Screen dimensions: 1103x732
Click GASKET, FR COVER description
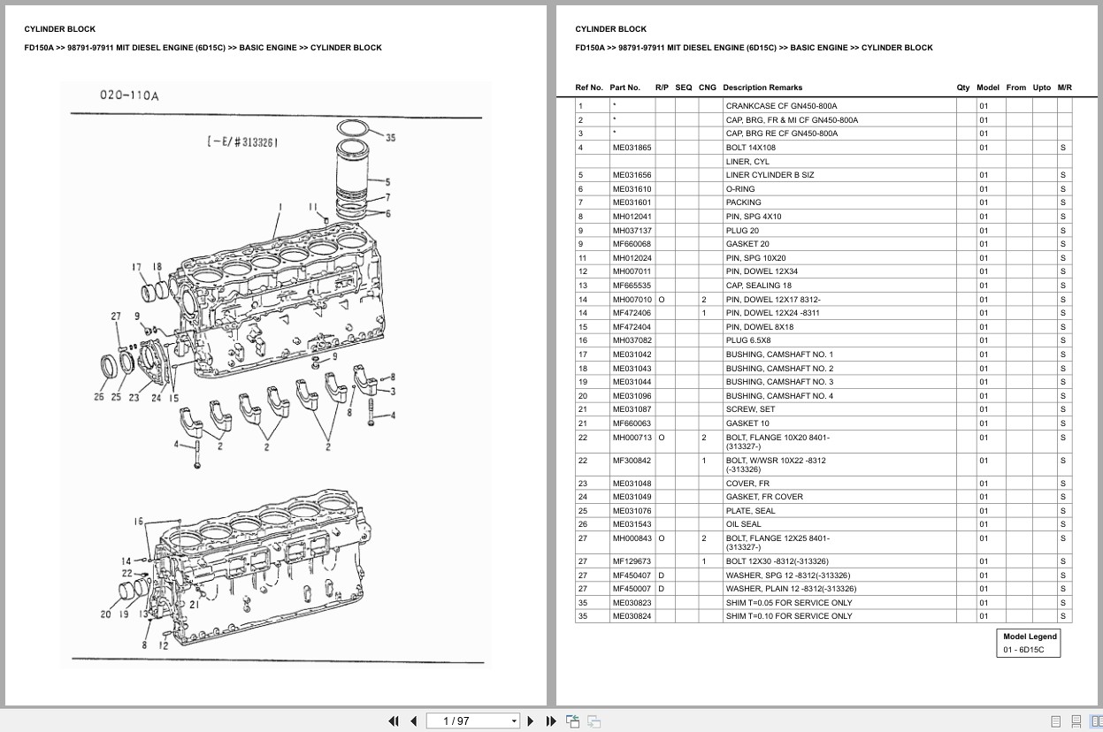click(x=764, y=497)
